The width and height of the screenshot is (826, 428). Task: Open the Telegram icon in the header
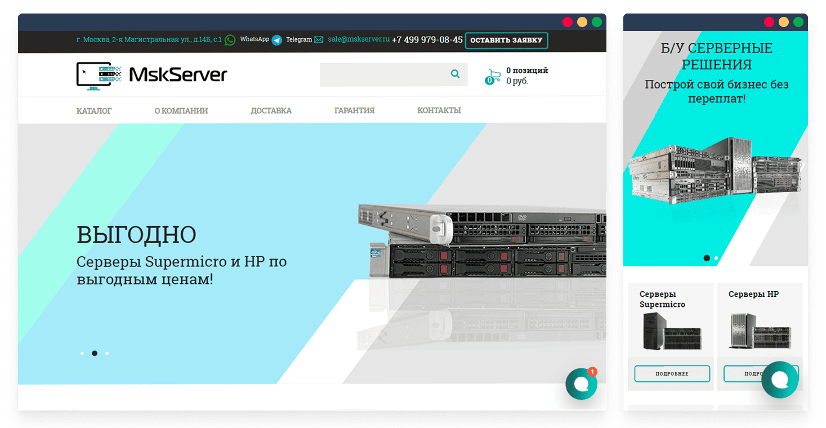click(x=276, y=40)
